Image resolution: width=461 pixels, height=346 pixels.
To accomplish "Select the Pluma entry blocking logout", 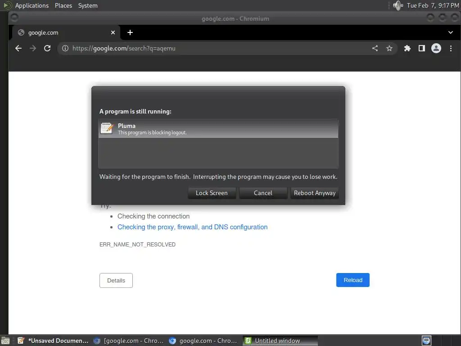I will (218, 128).
